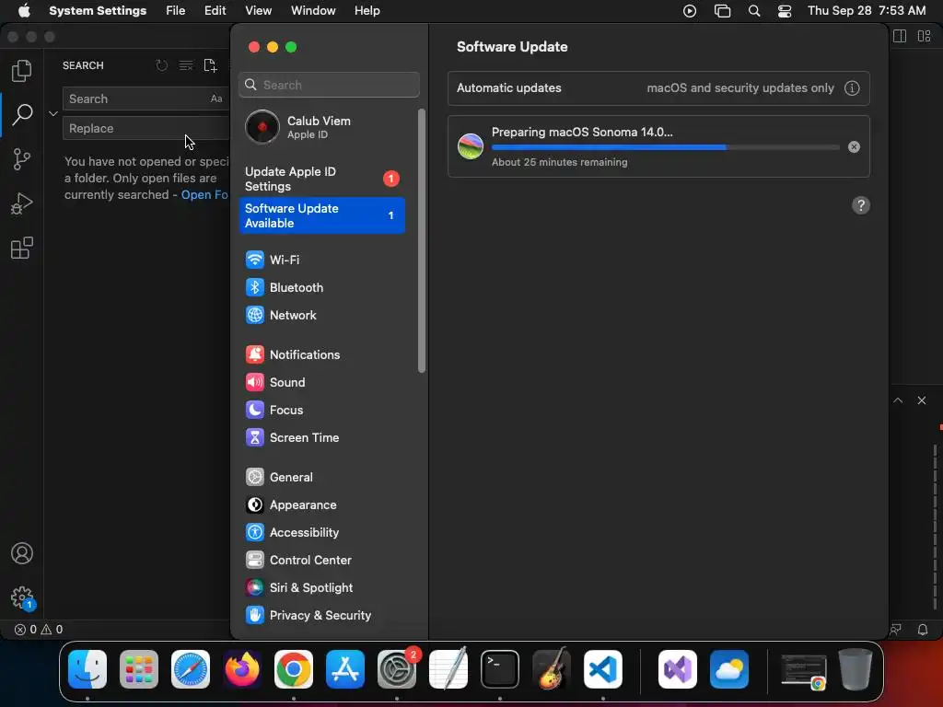Open Calub Viem Apple ID profile
943x707 pixels.
(x=322, y=127)
